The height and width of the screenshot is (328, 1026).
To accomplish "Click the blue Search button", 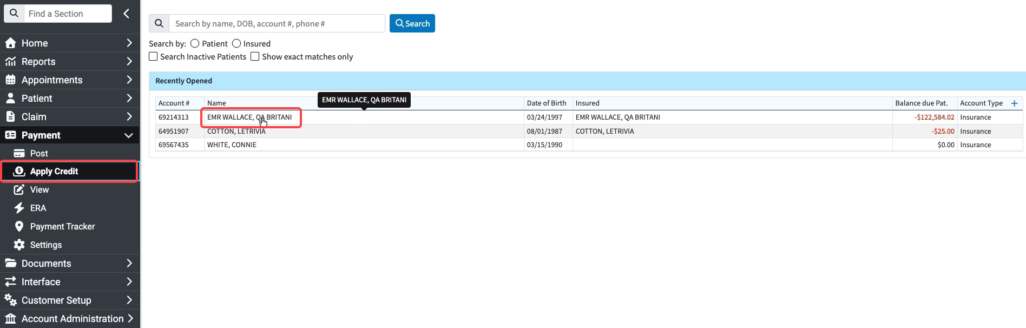I will coord(412,23).
